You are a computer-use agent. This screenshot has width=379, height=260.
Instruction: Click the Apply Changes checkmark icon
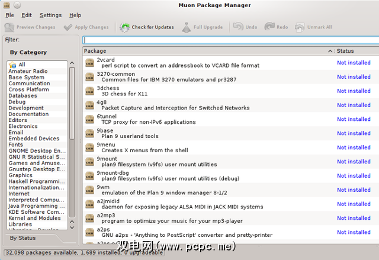coord(68,27)
